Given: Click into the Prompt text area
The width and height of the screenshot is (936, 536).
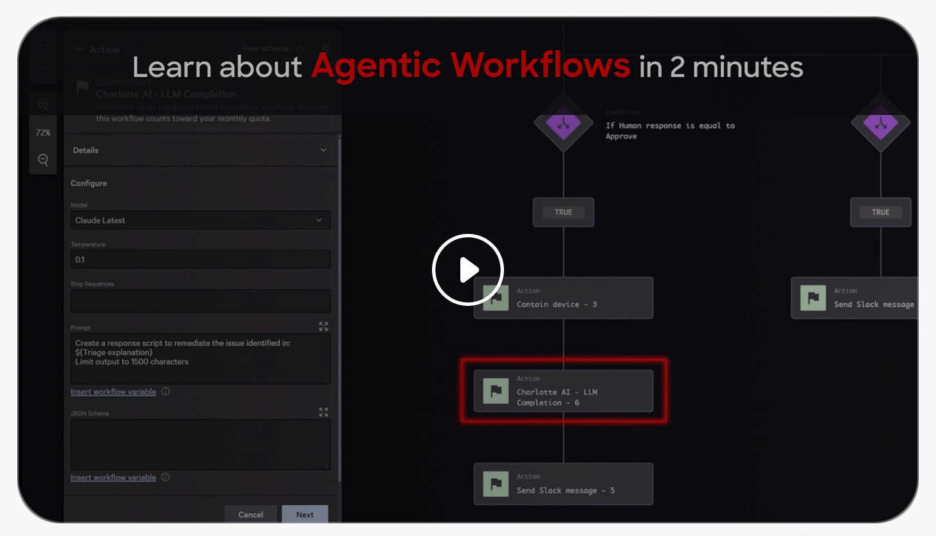Looking at the screenshot, I should (x=201, y=359).
